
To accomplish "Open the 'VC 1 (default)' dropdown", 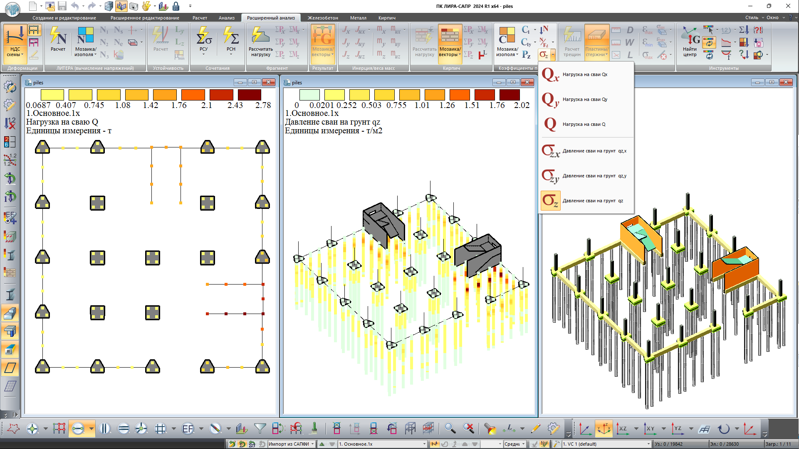I will pos(648,444).
